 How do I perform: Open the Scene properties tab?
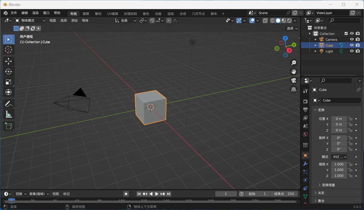pyautogui.click(x=305, y=126)
